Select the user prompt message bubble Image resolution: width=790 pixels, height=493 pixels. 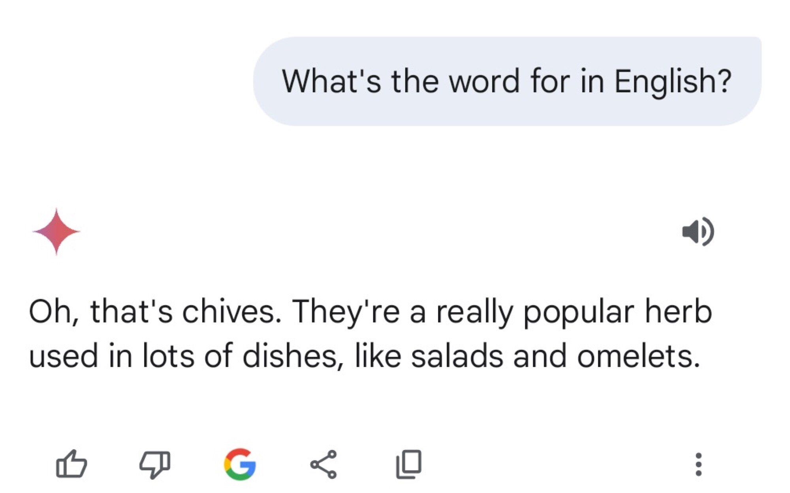click(x=507, y=81)
